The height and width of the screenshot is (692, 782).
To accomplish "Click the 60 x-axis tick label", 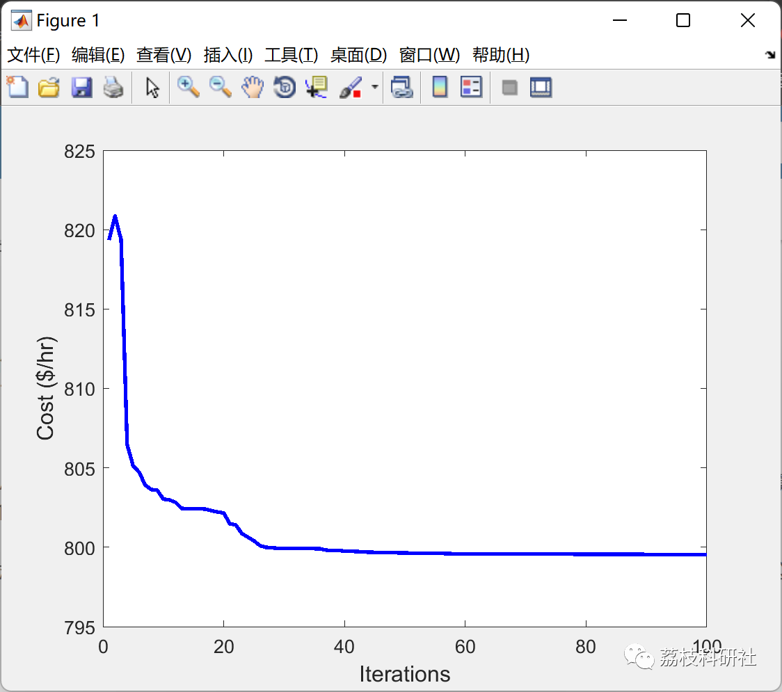I will (x=465, y=647).
